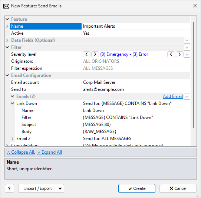Increase the upper severity bound arrow

pyautogui.click(x=179, y=54)
